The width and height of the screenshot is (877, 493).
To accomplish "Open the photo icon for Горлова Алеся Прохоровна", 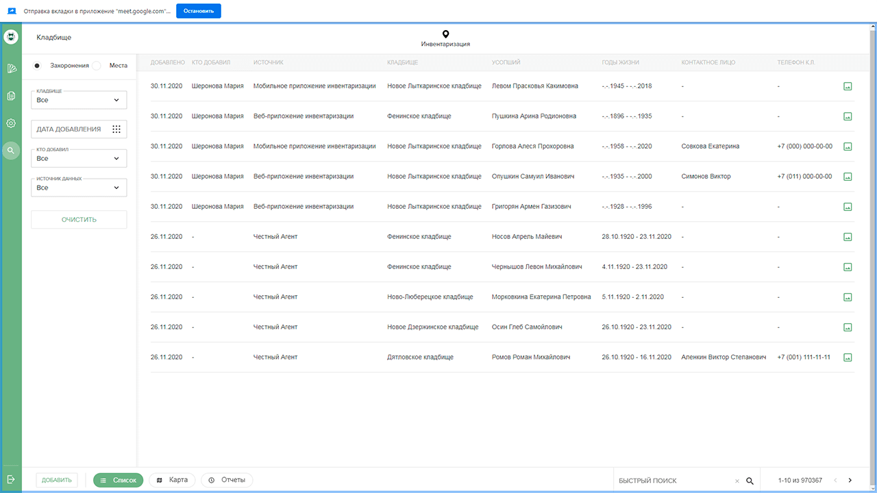I will tap(848, 147).
